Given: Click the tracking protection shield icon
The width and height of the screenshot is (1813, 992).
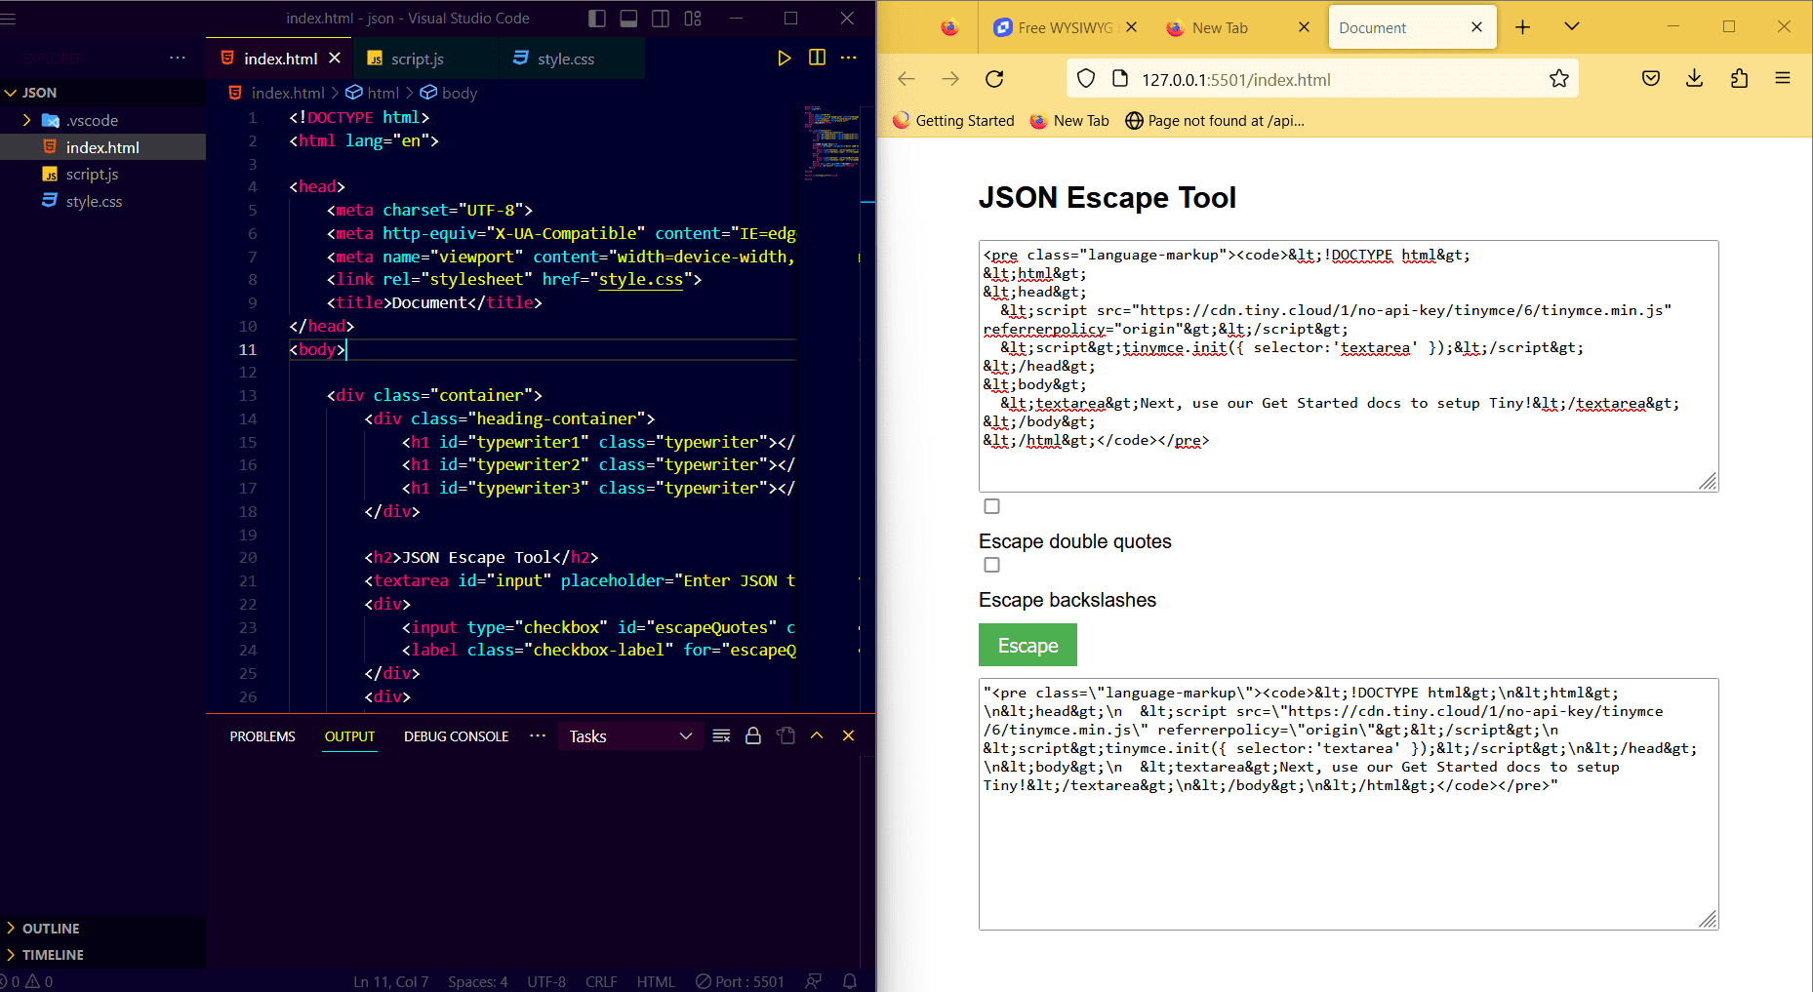Looking at the screenshot, I should 1086,79.
